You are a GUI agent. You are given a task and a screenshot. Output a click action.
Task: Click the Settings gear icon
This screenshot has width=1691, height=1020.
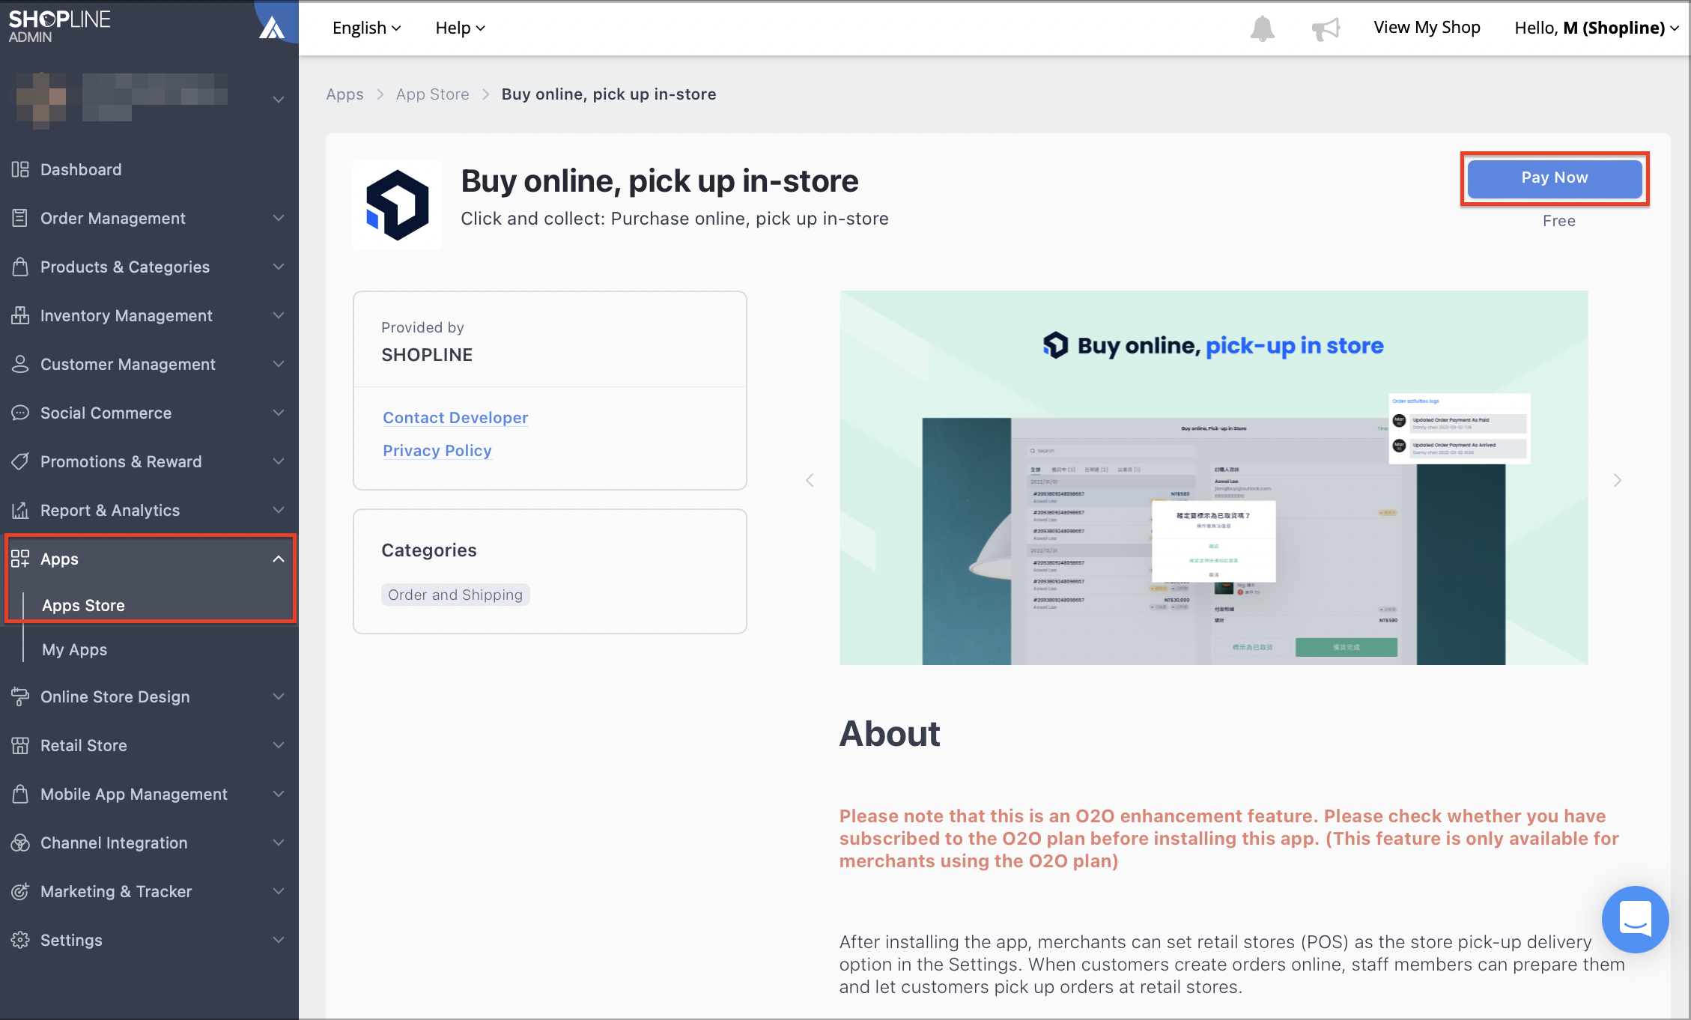click(20, 940)
